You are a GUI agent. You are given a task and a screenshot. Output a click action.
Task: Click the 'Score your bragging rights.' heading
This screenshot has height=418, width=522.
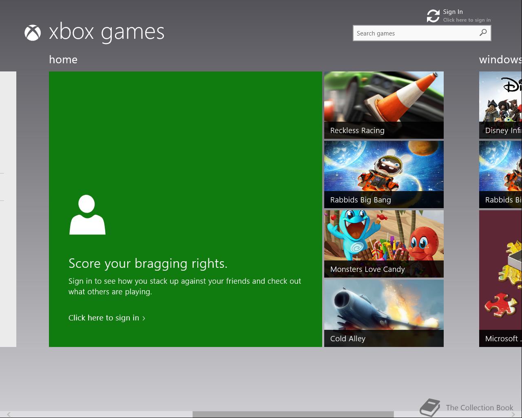[x=148, y=264]
